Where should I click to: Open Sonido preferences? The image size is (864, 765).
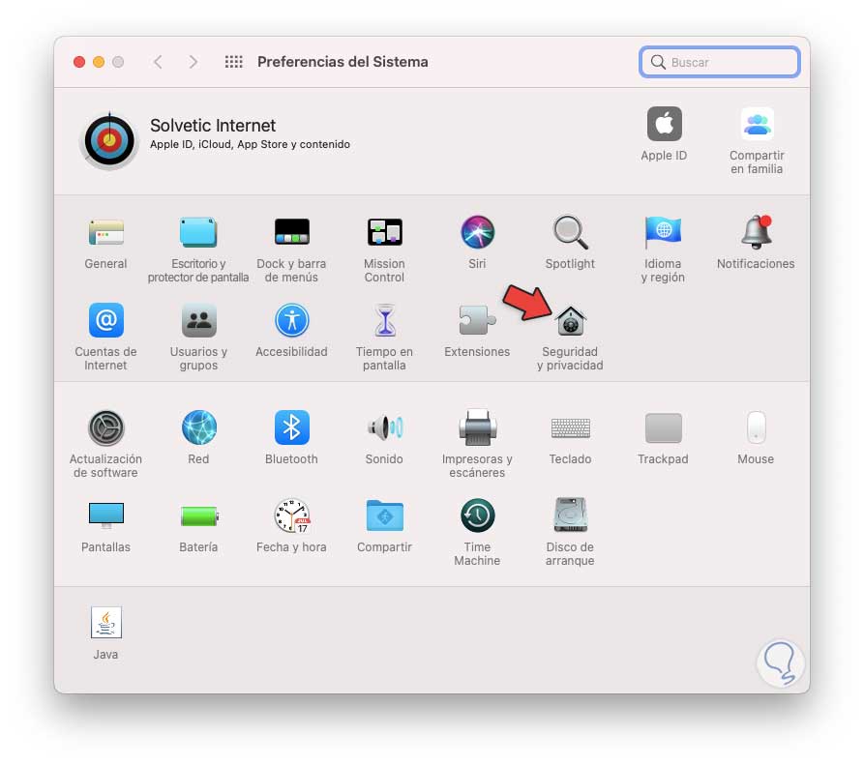pyautogui.click(x=385, y=427)
